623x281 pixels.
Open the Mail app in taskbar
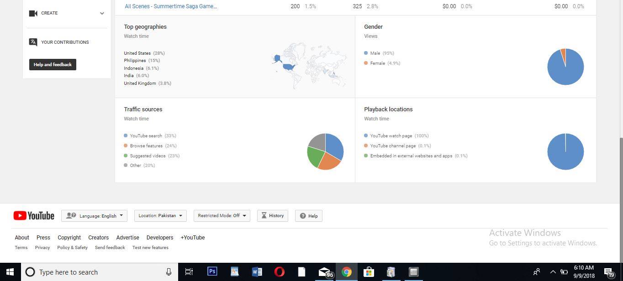point(325,272)
